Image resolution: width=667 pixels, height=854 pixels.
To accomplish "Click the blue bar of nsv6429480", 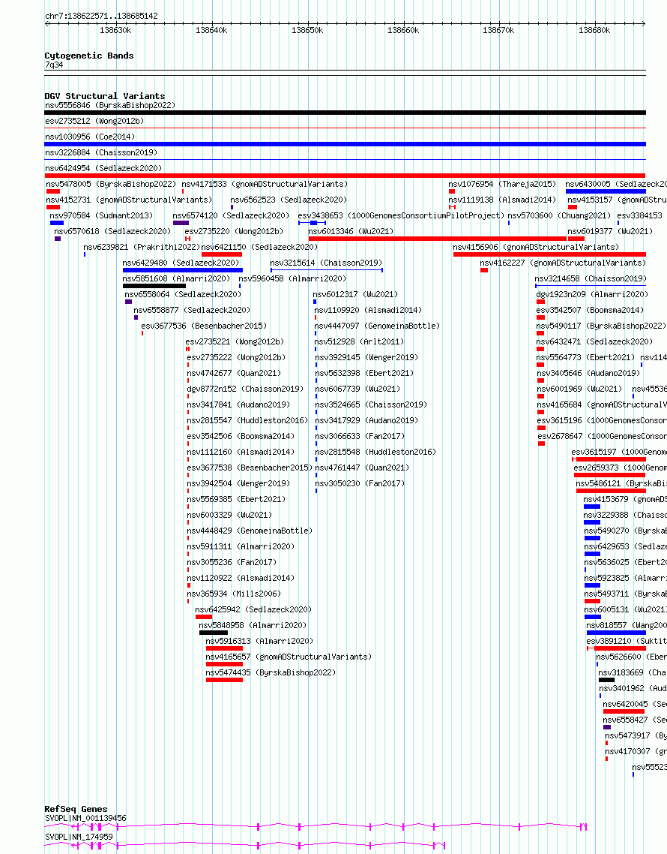I will 183,271.
